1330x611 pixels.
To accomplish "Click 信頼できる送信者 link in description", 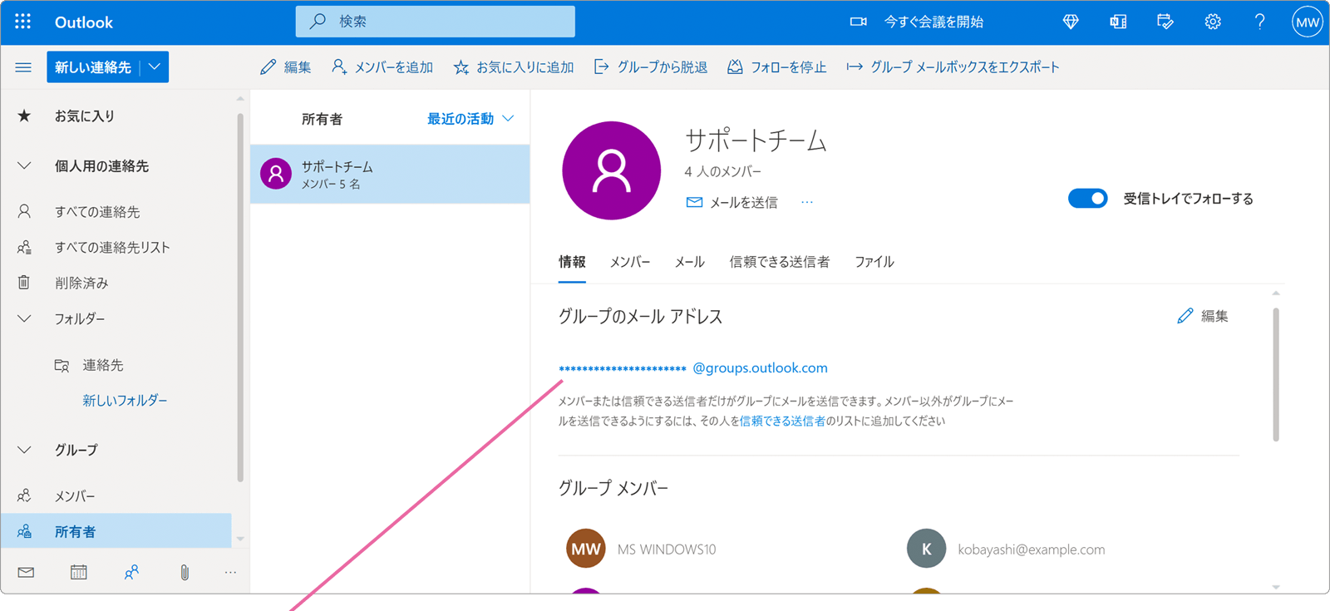I will tap(782, 421).
